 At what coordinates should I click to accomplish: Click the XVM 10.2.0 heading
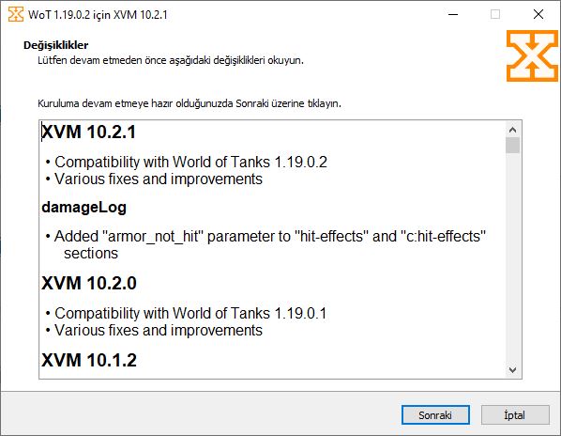click(89, 283)
